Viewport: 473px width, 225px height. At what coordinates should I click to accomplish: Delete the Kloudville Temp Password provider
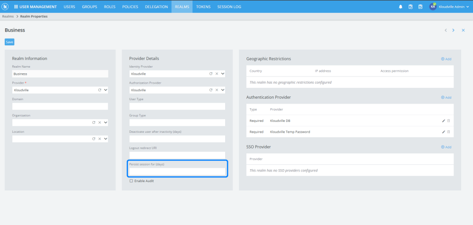pyautogui.click(x=448, y=132)
